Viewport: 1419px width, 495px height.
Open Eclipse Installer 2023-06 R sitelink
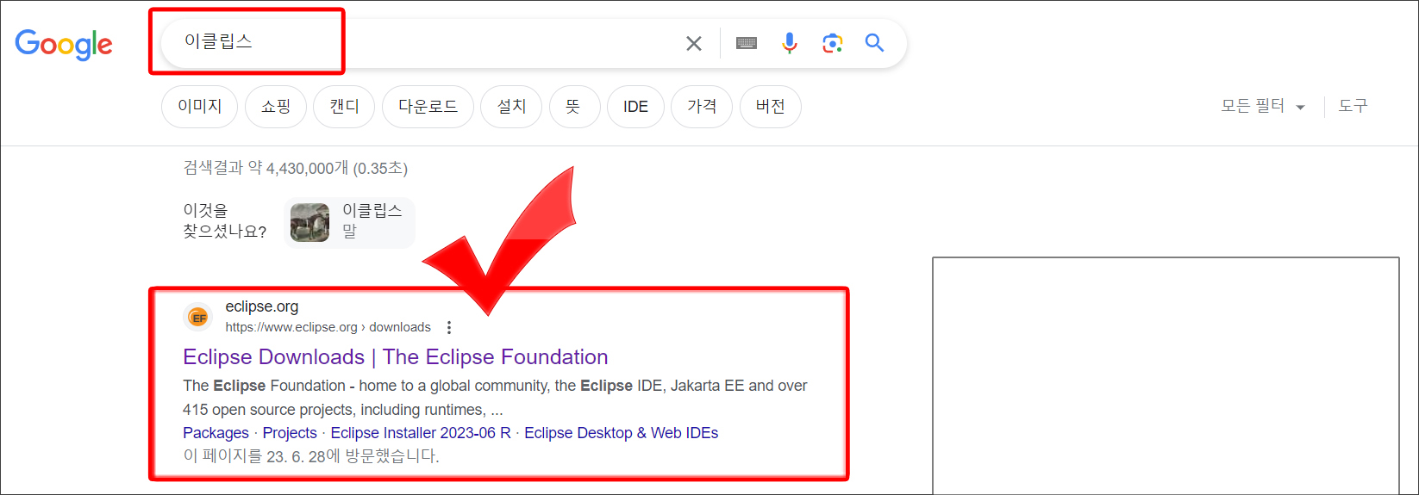tap(421, 433)
